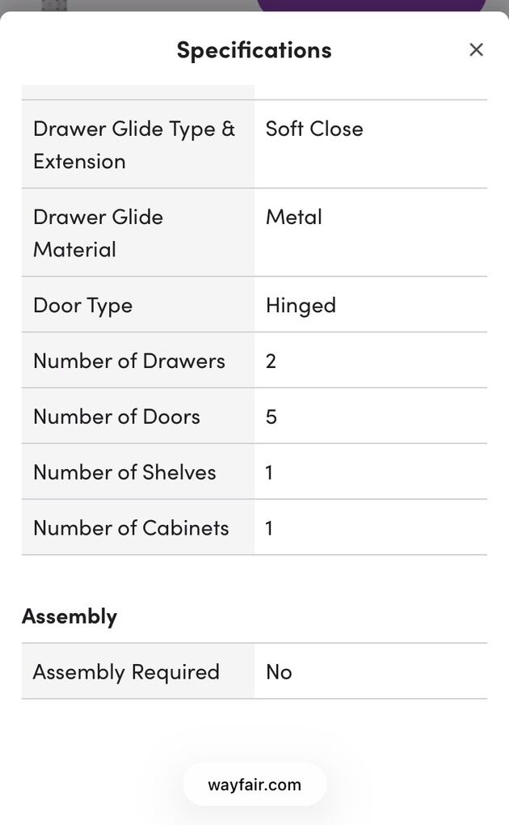The width and height of the screenshot is (509, 825).
Task: Select the Number of Shelves label
Action: [124, 472]
